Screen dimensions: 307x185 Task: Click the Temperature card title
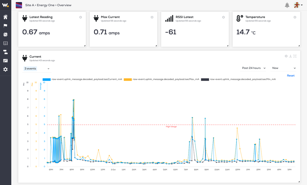255,17
